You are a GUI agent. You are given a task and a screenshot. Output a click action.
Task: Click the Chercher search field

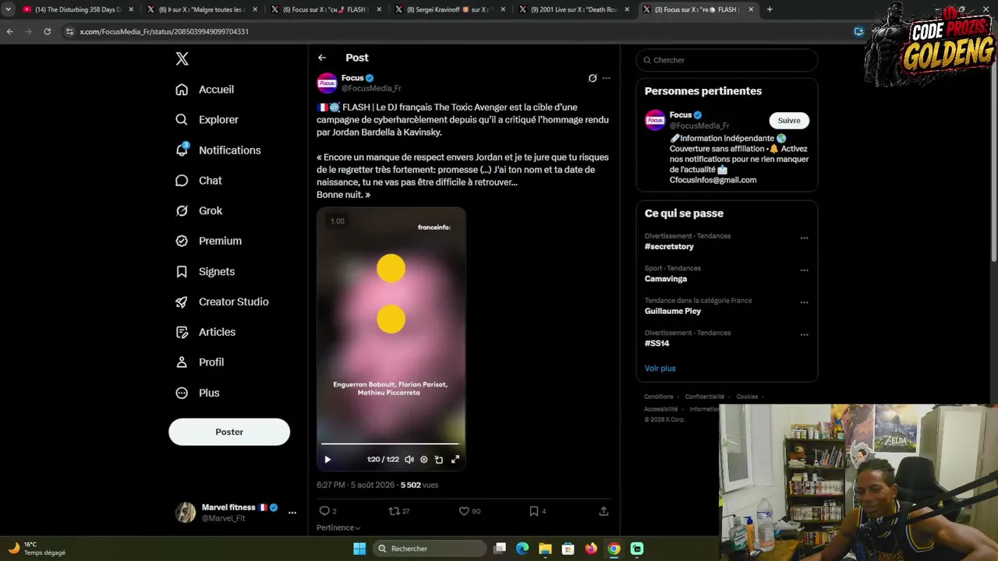pyautogui.click(x=727, y=60)
